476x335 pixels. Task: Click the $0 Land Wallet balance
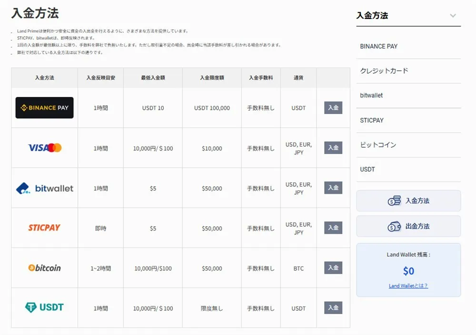[x=408, y=271]
